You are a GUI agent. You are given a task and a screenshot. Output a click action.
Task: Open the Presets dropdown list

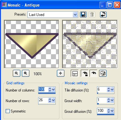click(75, 15)
